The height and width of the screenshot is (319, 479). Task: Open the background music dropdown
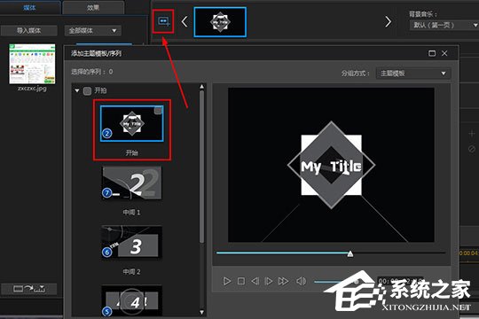pyautogui.click(x=444, y=25)
